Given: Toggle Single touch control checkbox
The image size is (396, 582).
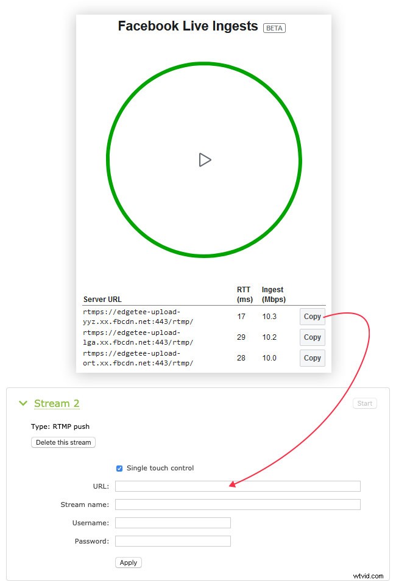Looking at the screenshot, I should coord(119,469).
